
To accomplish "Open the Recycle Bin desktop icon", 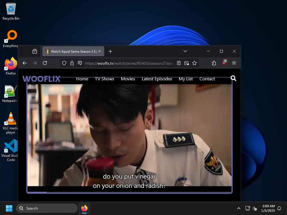I will pos(11,11).
